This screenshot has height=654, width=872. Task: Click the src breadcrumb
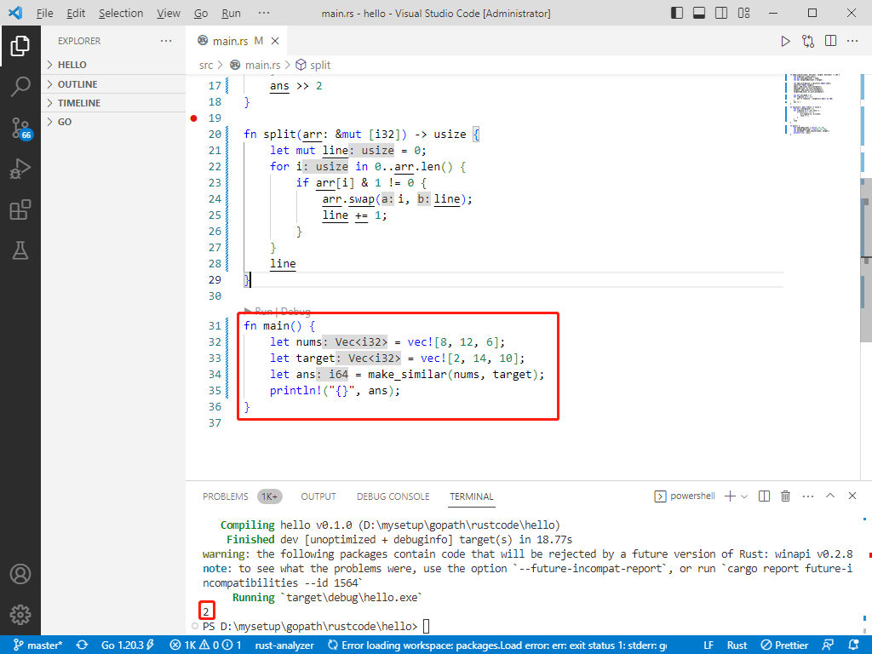click(206, 65)
